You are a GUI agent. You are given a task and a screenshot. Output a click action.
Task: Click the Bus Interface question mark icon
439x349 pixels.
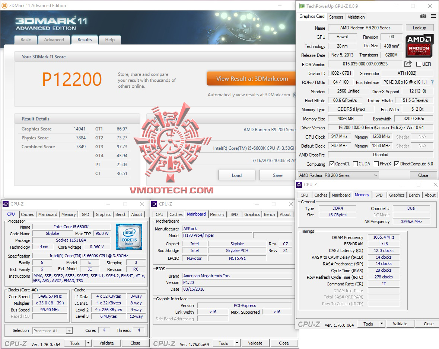click(432, 82)
